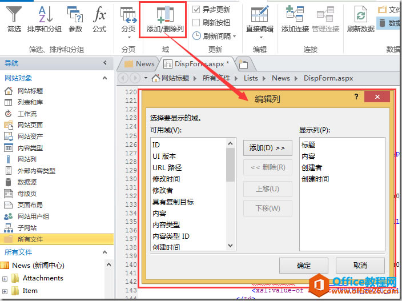Screen dimensions: 402x301
Task: Collapse the 所有文件 lower section
Action: click(104, 252)
